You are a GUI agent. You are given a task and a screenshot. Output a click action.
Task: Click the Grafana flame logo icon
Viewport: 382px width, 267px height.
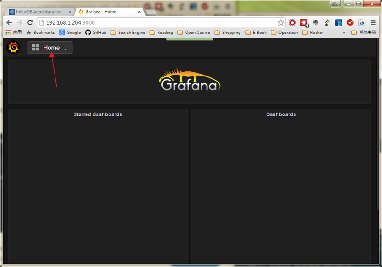(13, 47)
